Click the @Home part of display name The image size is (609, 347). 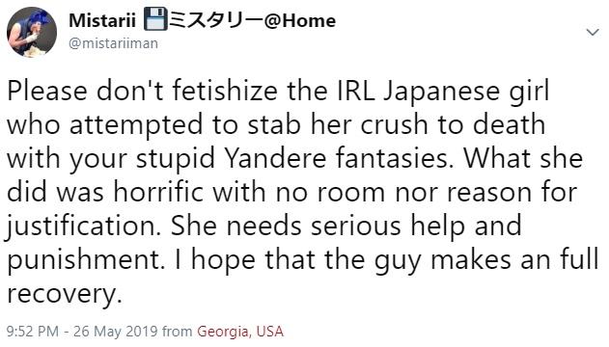tap(300, 20)
